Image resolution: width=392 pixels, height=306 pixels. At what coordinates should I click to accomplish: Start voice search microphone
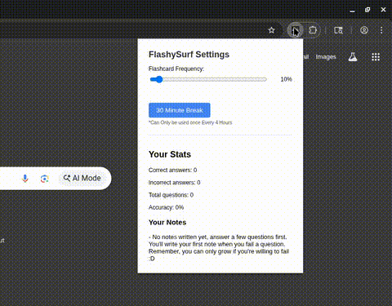25,179
